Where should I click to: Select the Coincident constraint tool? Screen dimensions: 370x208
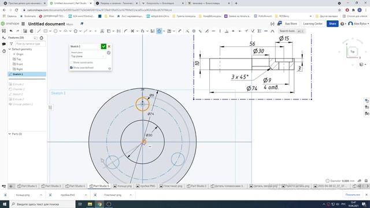click(187, 31)
